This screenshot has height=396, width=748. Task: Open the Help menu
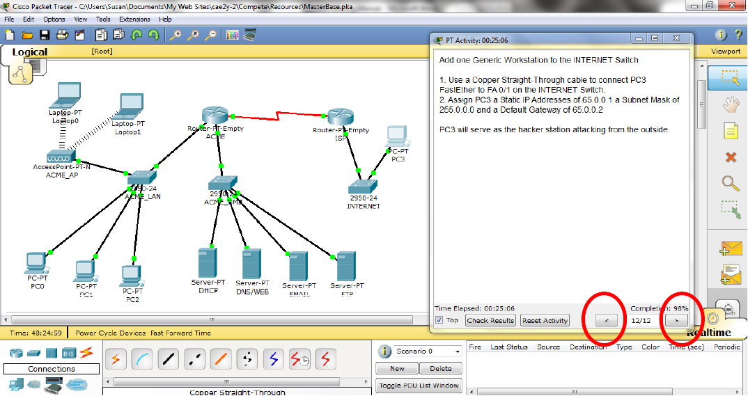coord(165,19)
